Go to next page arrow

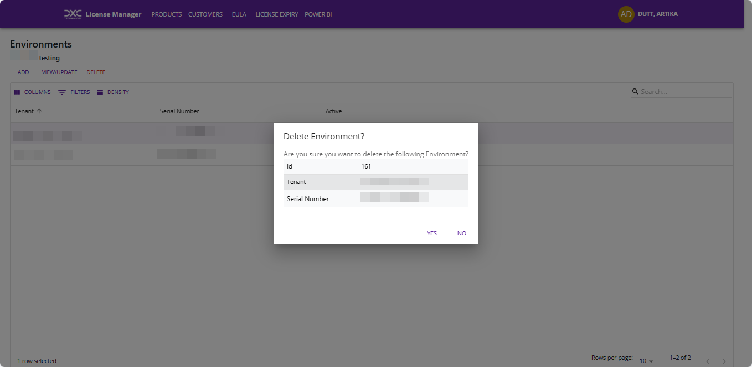pyautogui.click(x=724, y=361)
